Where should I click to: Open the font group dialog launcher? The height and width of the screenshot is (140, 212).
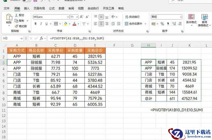pyautogui.click(x=89, y=31)
